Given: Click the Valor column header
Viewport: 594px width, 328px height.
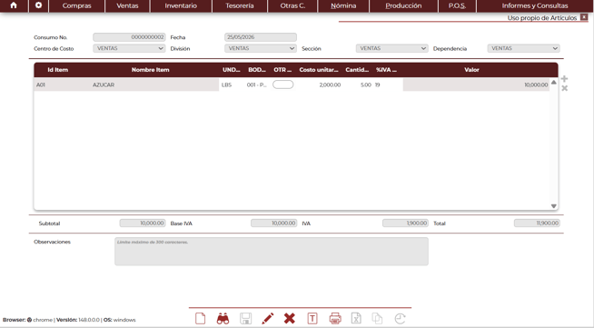Looking at the screenshot, I should (471, 70).
